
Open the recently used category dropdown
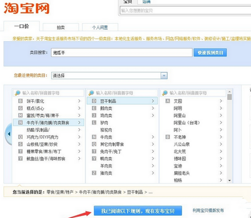109,76
